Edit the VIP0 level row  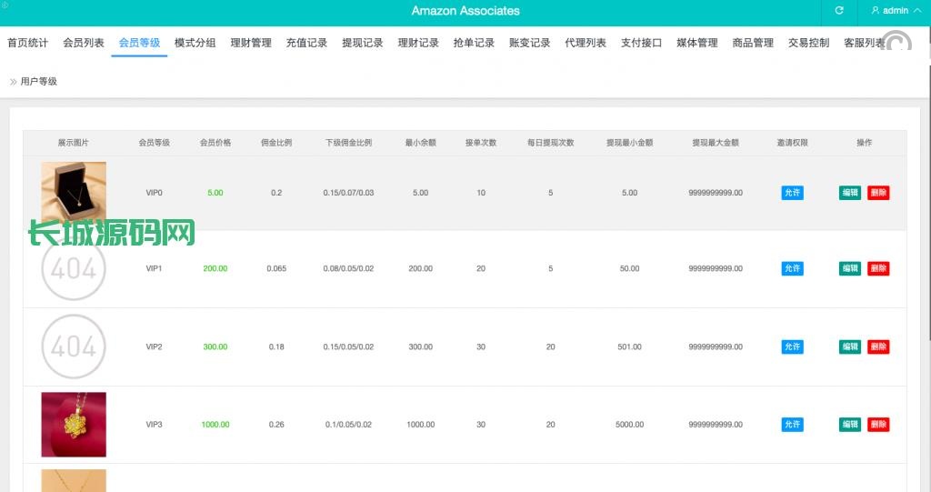pos(849,193)
